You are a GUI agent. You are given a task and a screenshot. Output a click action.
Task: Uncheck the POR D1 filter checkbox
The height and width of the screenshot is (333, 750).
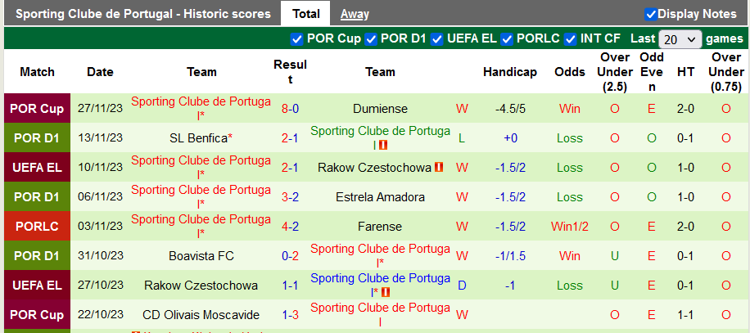[x=371, y=38]
